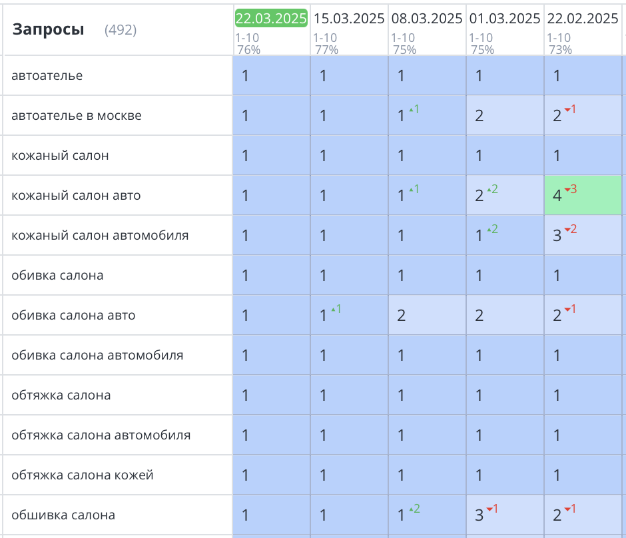Screen dimensions: 626x538
Task: Click the up arrow '1' beside 'автоателье в москве'
Action: (414, 109)
